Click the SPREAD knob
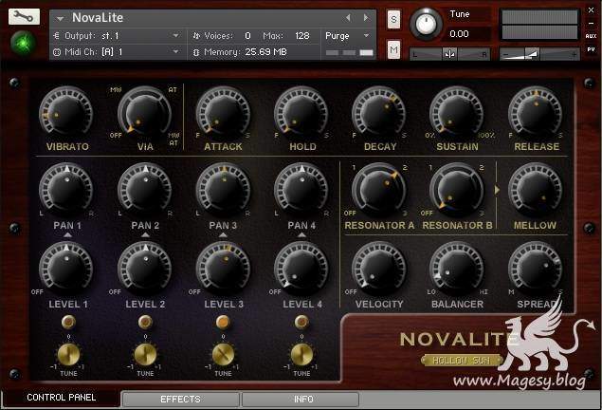Image resolution: width=602 pixels, height=410 pixels. (536, 269)
